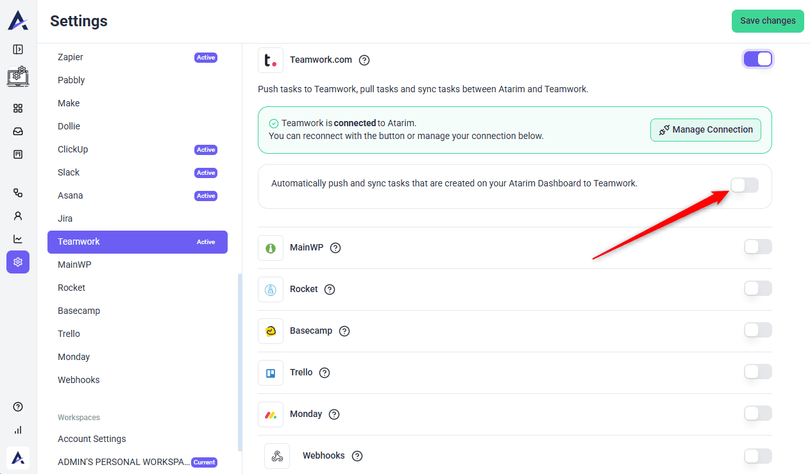The image size is (810, 474).
Task: Open the dashboard grid icon
Action: coord(18,108)
